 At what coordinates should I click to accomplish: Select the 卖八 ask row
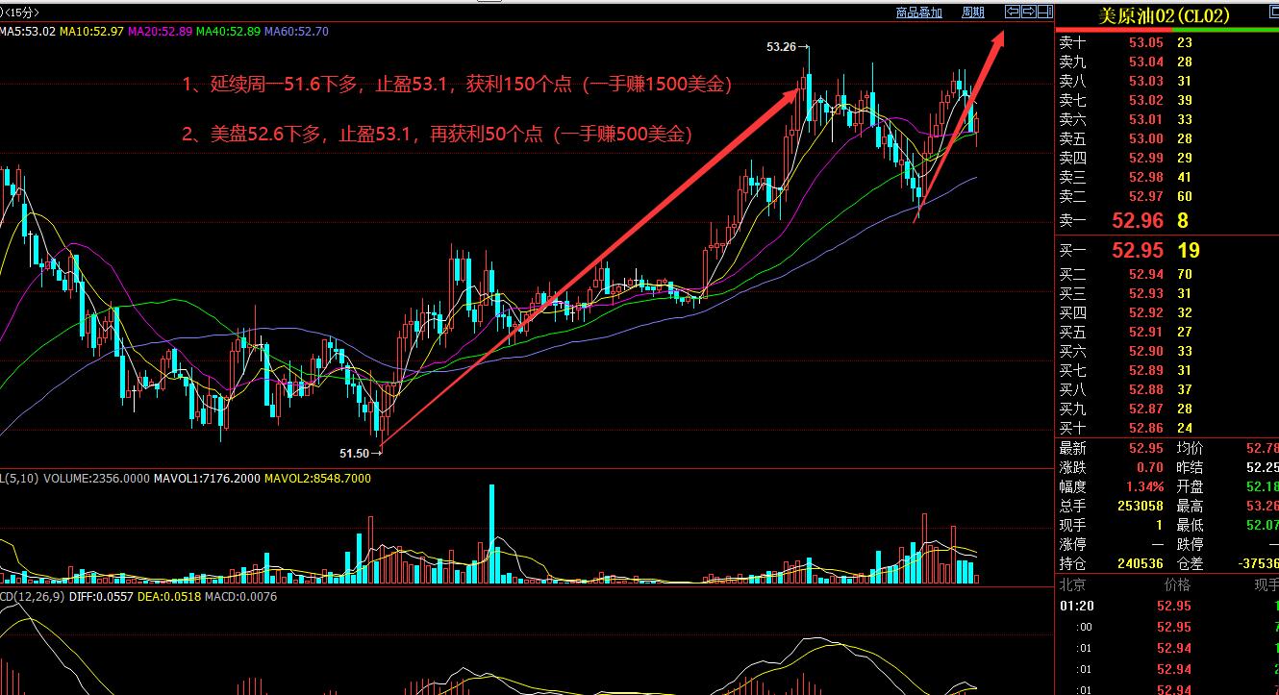pyautogui.click(x=1166, y=81)
